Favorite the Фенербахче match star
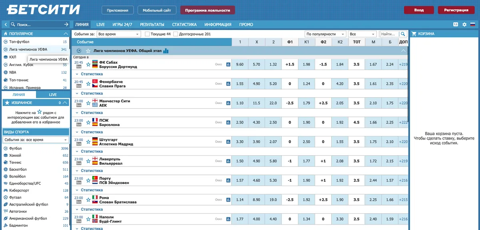 [88, 84]
